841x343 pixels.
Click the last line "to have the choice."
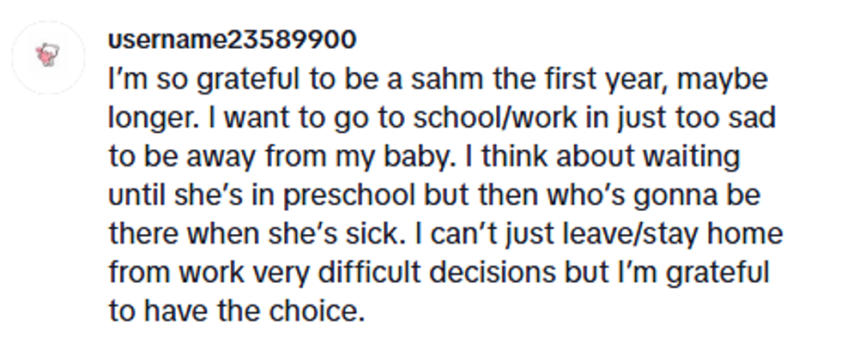(x=236, y=310)
